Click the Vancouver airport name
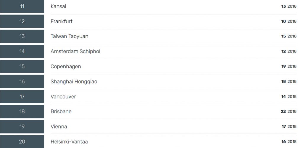The width and height of the screenshot is (303, 148). pyautogui.click(x=63, y=96)
